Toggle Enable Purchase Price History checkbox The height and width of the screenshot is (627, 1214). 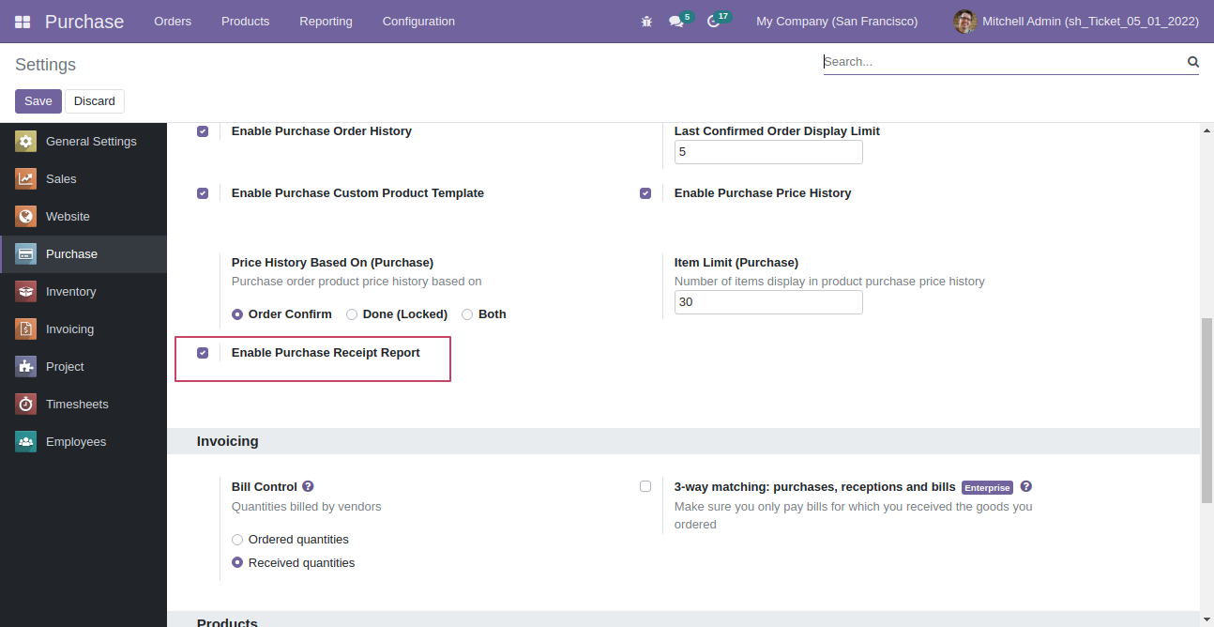point(645,193)
